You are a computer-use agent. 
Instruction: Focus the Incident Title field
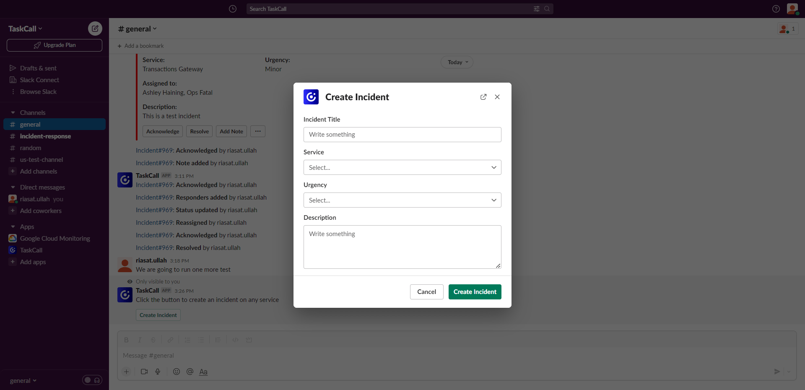point(402,135)
